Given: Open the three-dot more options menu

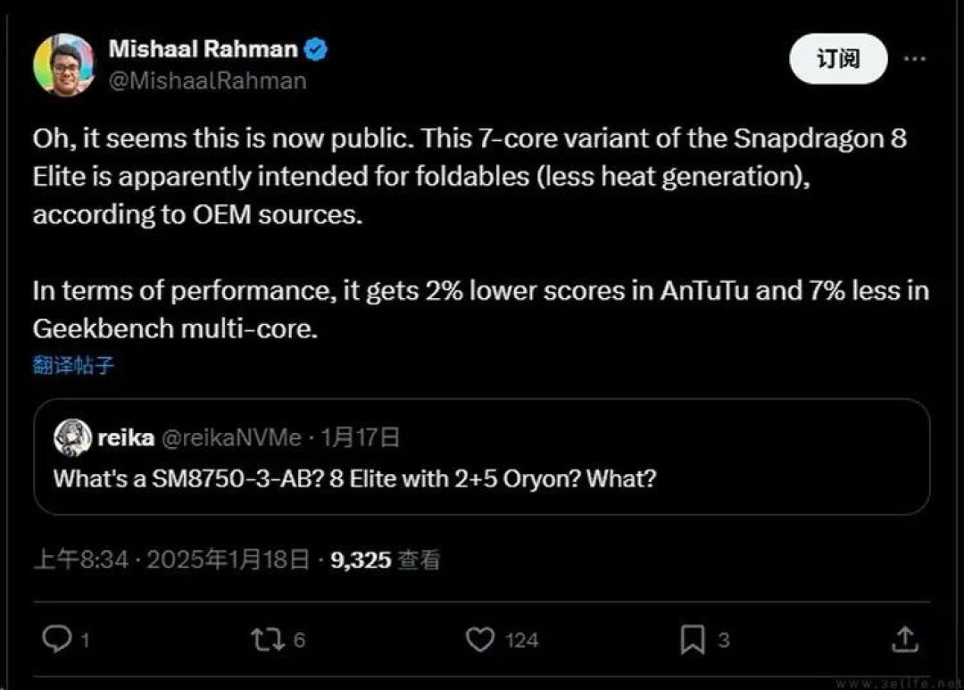Looking at the screenshot, I should 915,59.
